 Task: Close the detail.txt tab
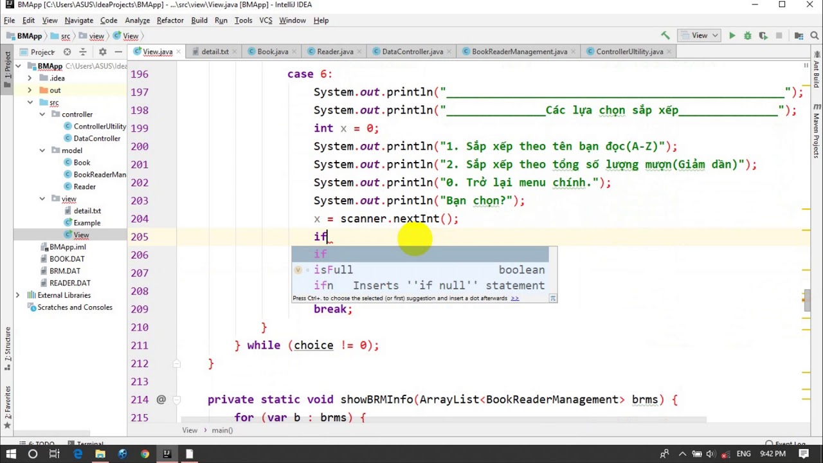(x=235, y=51)
